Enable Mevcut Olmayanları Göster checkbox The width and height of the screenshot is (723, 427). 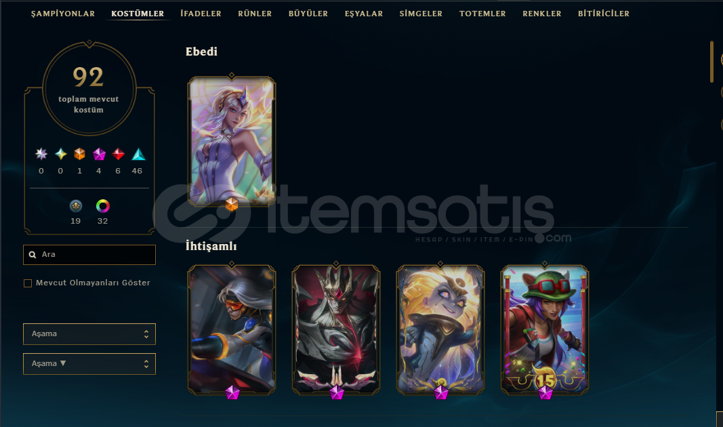[x=28, y=283]
